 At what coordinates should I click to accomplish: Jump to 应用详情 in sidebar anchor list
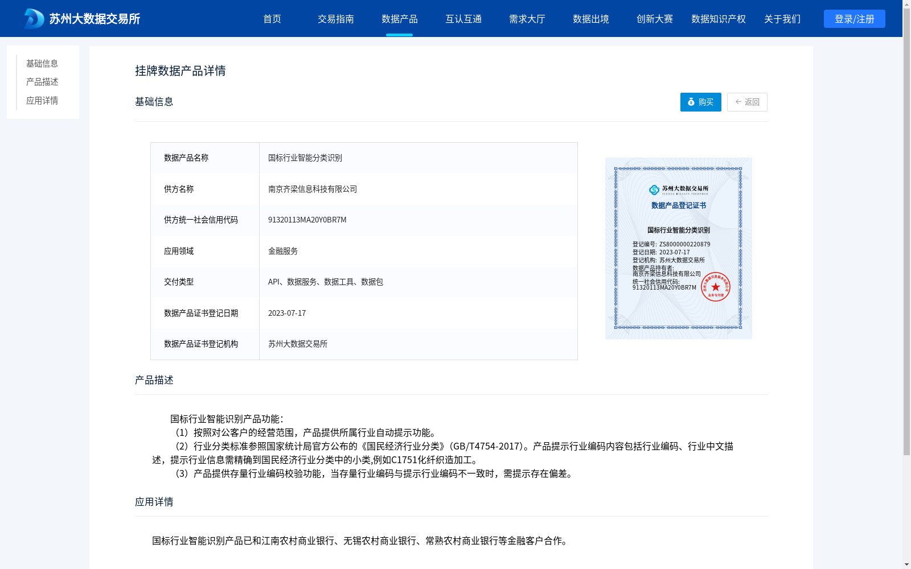pos(42,101)
